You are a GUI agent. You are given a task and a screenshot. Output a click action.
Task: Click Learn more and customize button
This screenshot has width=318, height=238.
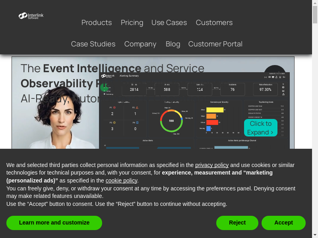[x=54, y=223]
